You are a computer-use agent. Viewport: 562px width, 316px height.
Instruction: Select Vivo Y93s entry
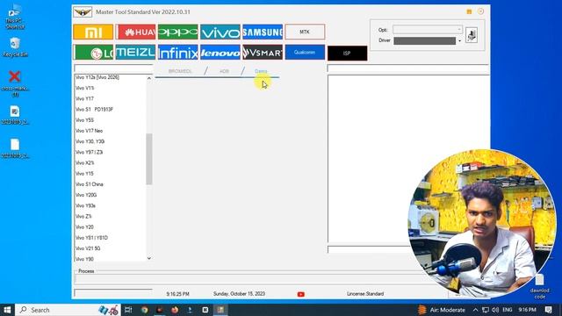coord(85,206)
